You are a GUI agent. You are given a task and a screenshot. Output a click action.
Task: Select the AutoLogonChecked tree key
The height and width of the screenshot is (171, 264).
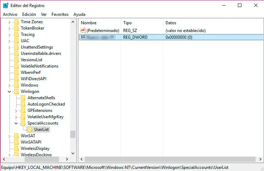46,104
